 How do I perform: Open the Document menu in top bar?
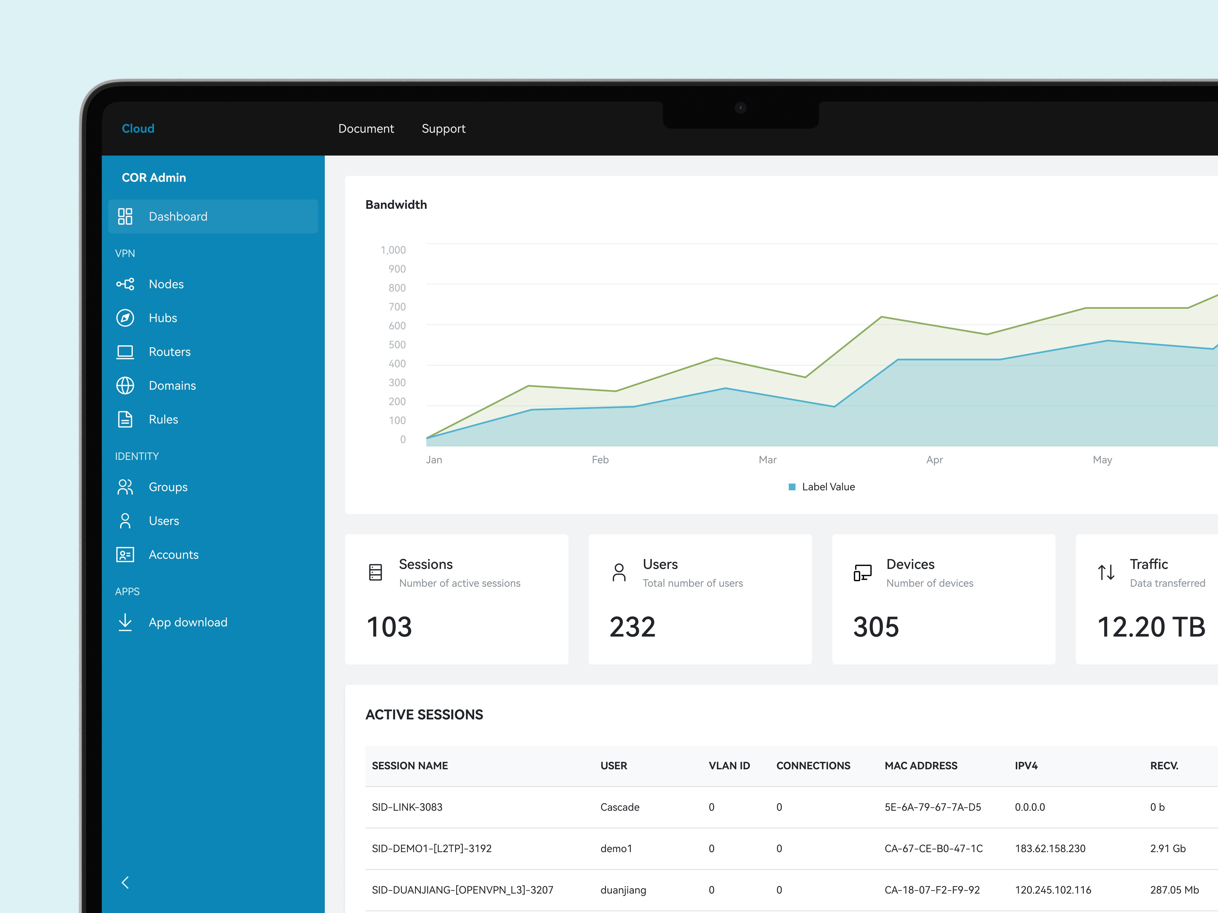[366, 129]
